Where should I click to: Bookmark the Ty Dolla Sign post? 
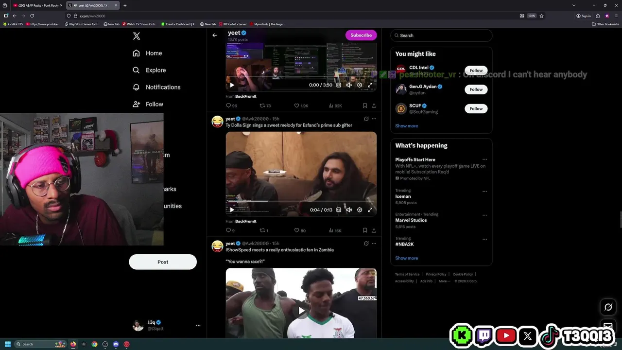click(x=364, y=230)
